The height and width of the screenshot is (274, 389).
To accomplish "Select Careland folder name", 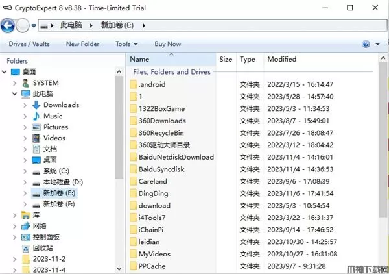I will [x=153, y=181].
